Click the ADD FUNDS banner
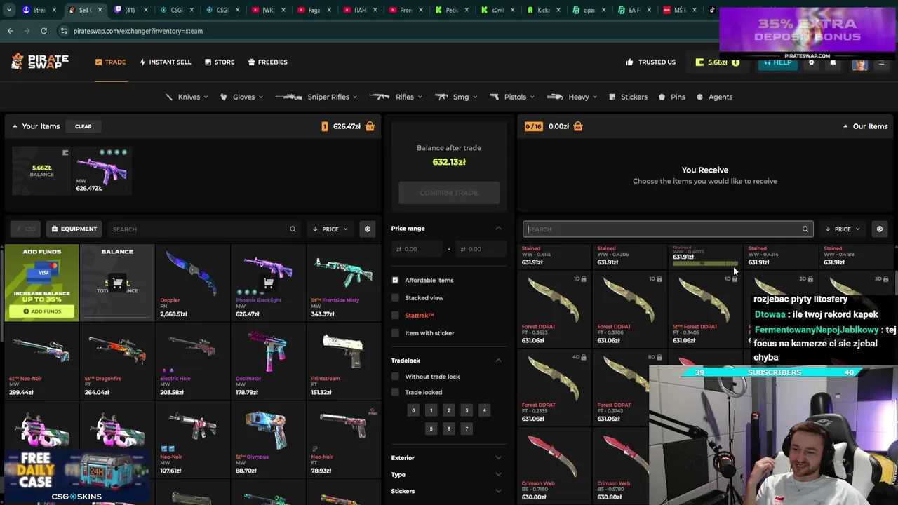This screenshot has width=898, height=505. [x=42, y=282]
